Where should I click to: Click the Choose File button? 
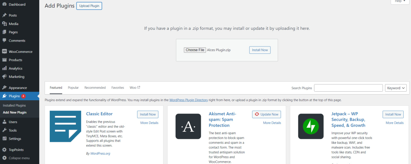pos(195,50)
